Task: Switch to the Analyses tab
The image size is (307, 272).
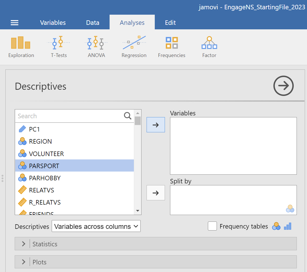Action: [132, 23]
